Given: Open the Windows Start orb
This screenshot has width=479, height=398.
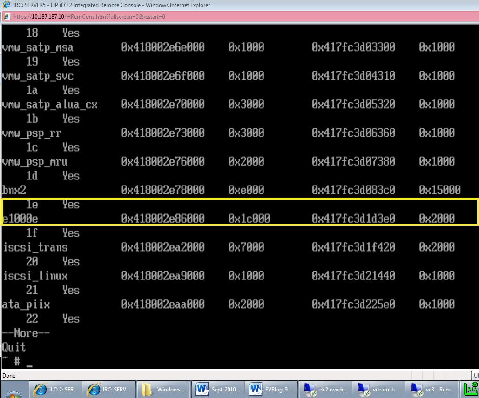Looking at the screenshot, I should (x=13, y=394).
